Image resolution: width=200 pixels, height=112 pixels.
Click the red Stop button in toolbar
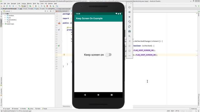coord(47,6)
